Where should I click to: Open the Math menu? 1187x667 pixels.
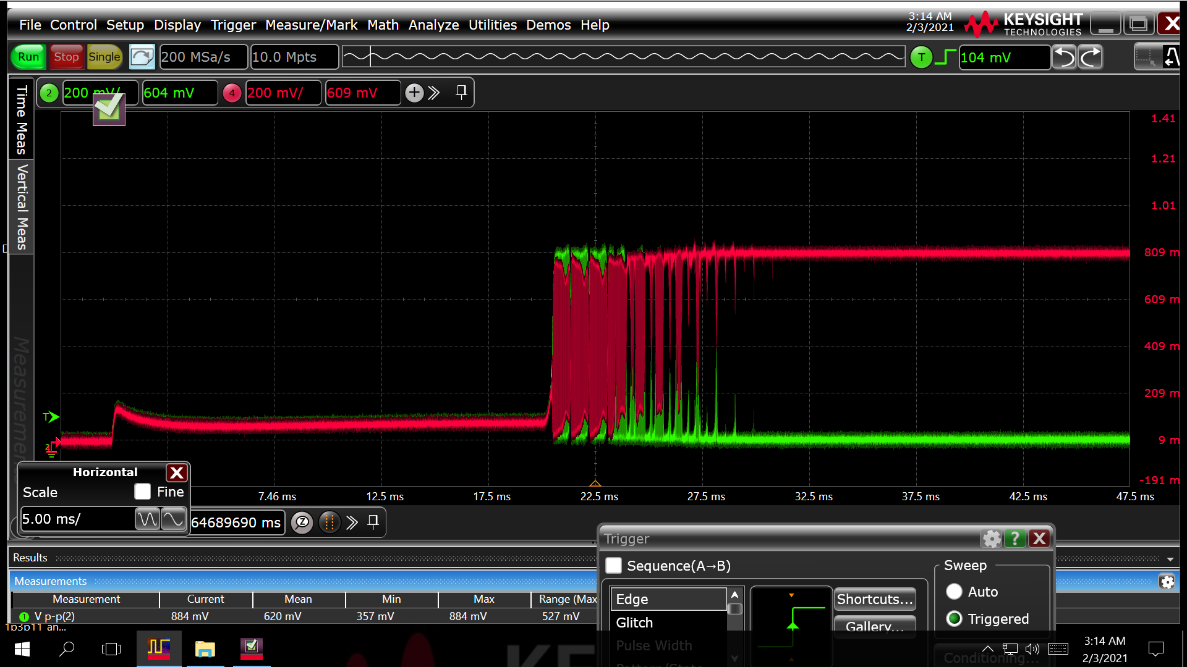[383, 25]
